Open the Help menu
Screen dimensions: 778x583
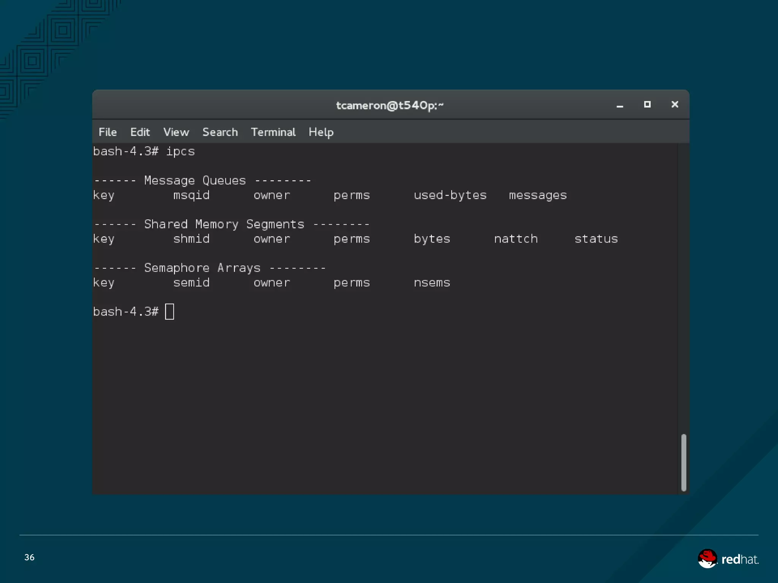tap(321, 132)
